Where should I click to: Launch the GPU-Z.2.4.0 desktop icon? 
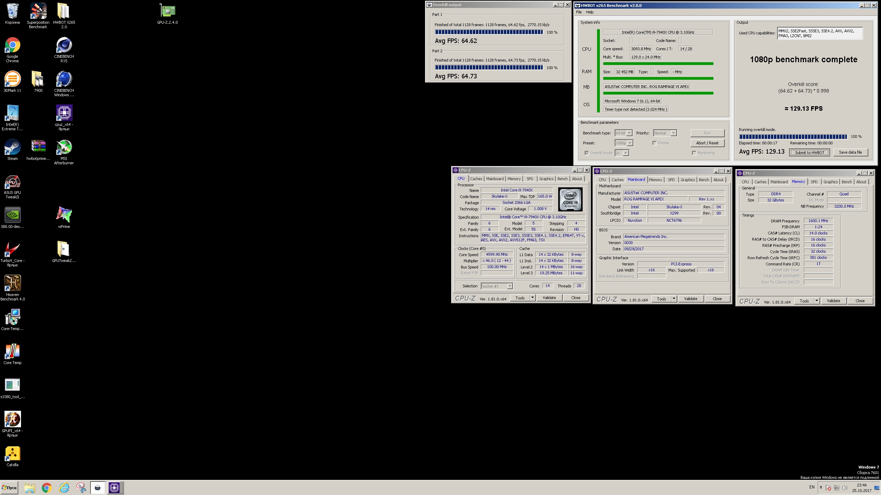click(x=167, y=14)
